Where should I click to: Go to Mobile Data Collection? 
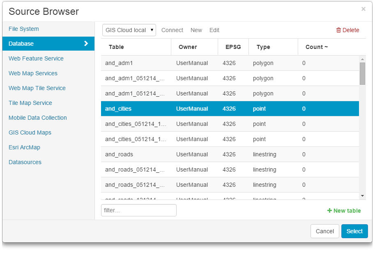pos(38,118)
